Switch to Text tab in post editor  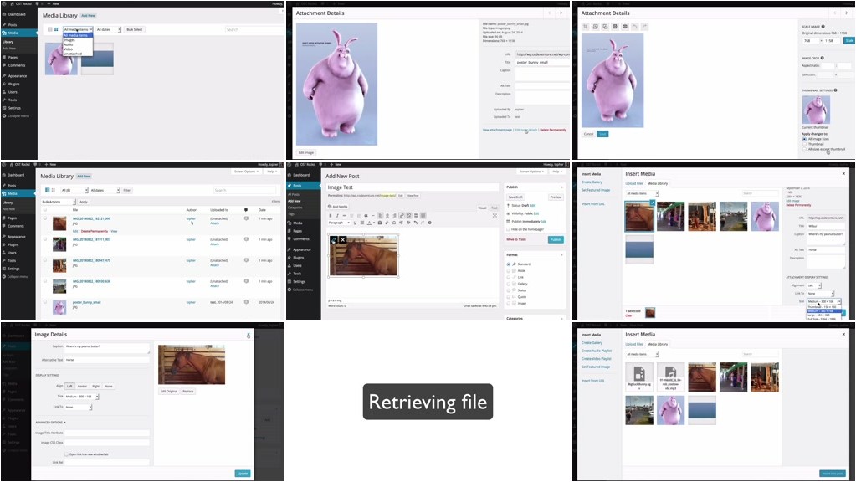point(494,208)
